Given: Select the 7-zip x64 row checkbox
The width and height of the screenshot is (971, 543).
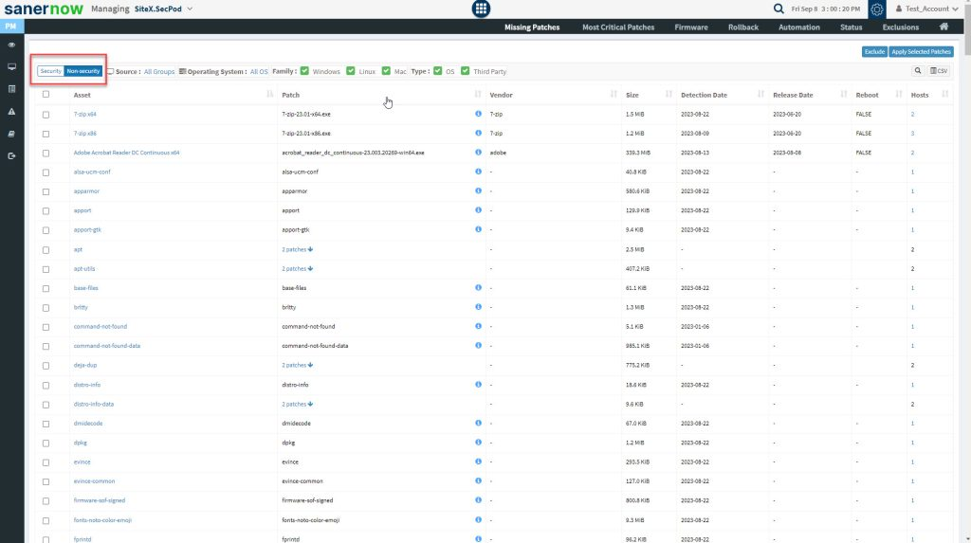Looking at the screenshot, I should pos(46,114).
